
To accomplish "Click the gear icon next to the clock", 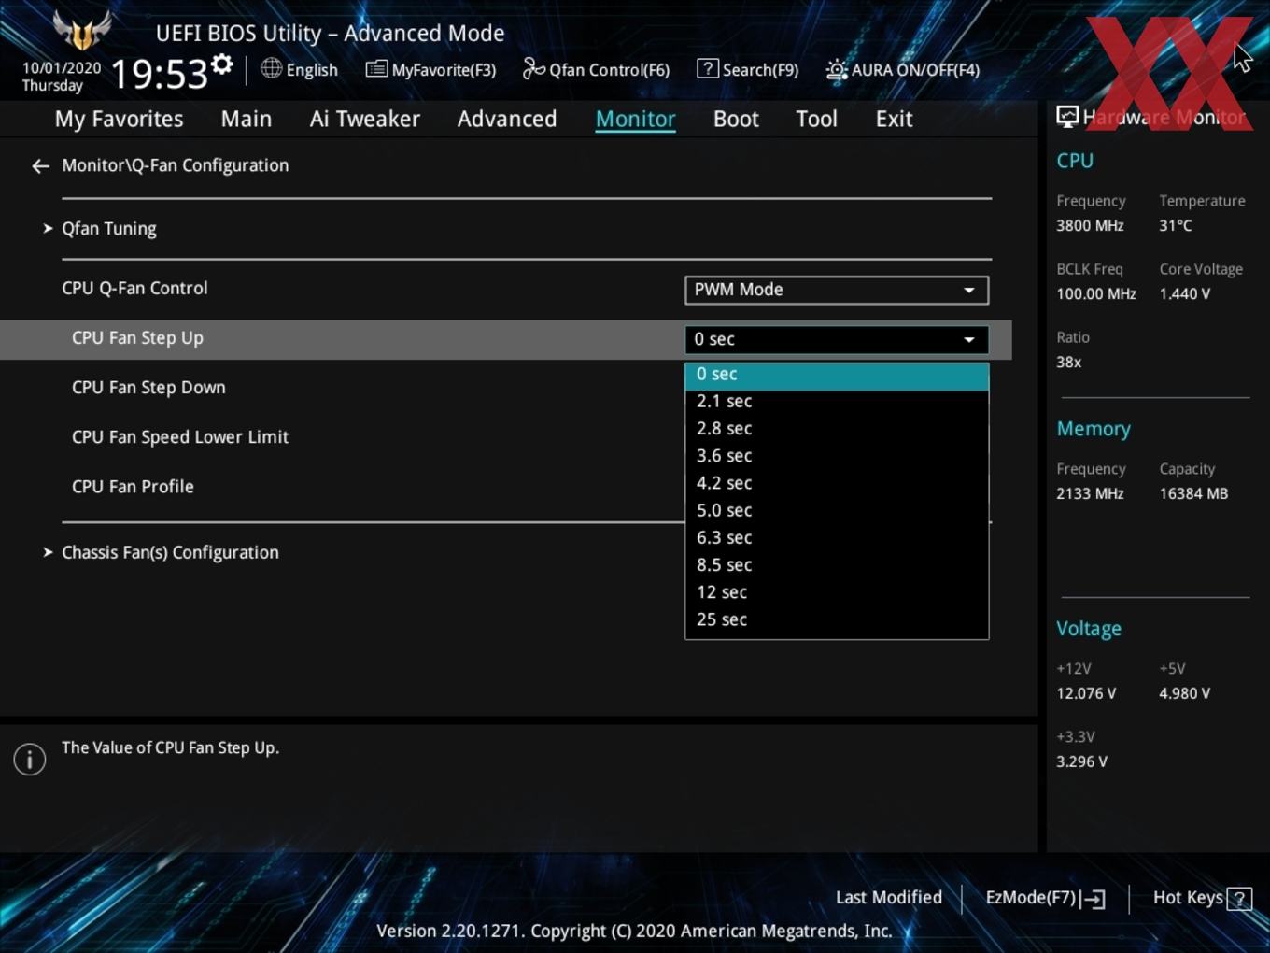I will [222, 64].
